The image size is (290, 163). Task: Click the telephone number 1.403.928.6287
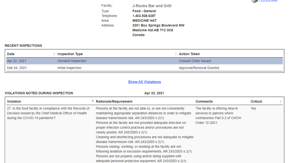(144, 16)
